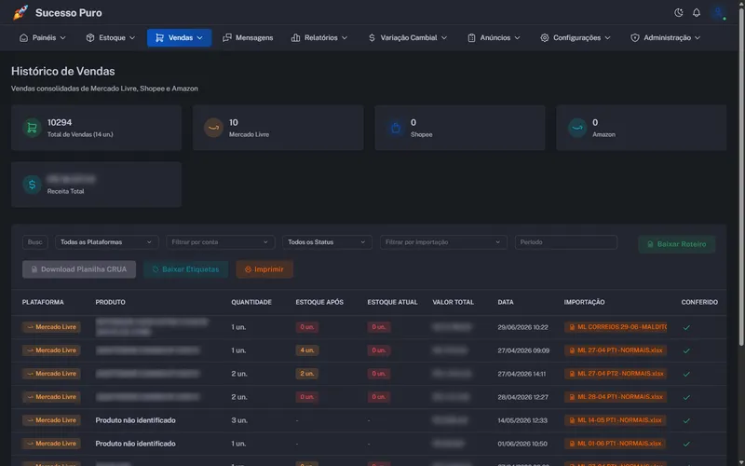The width and height of the screenshot is (745, 466).
Task: Open the Estoque menu
Action: (110, 37)
